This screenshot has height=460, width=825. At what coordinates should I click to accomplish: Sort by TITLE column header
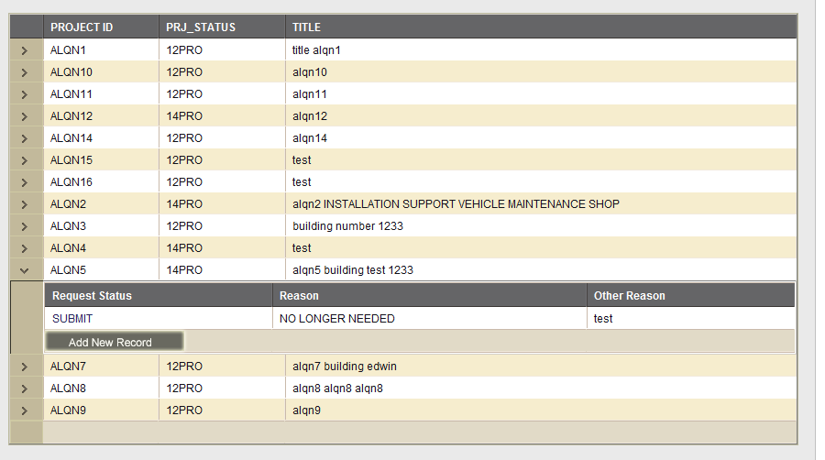(x=307, y=27)
